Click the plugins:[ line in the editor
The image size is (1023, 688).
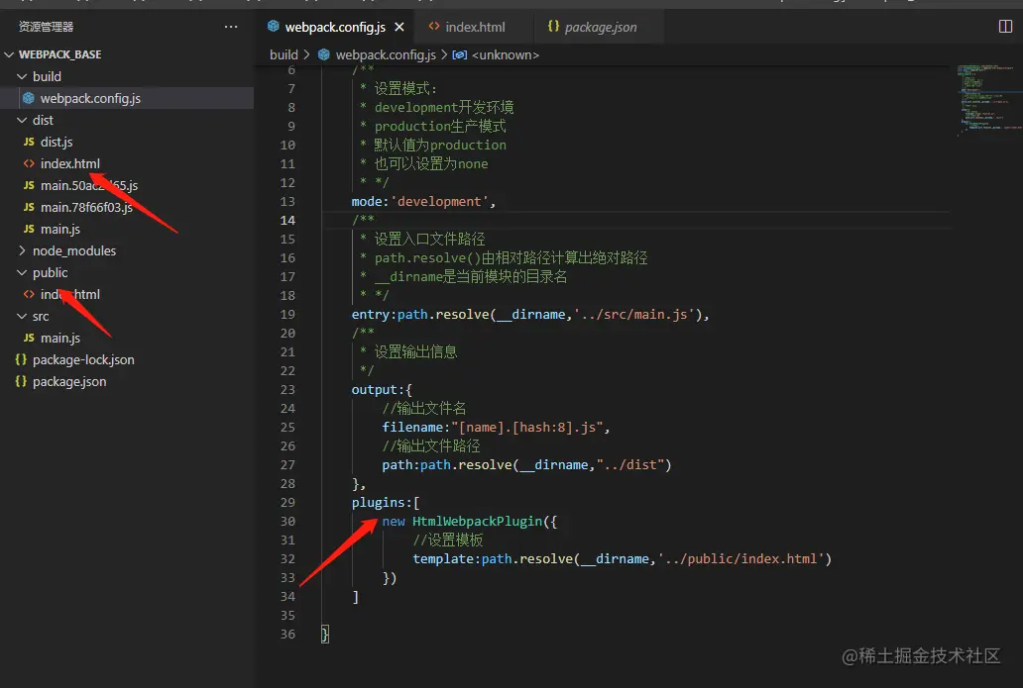(x=386, y=502)
